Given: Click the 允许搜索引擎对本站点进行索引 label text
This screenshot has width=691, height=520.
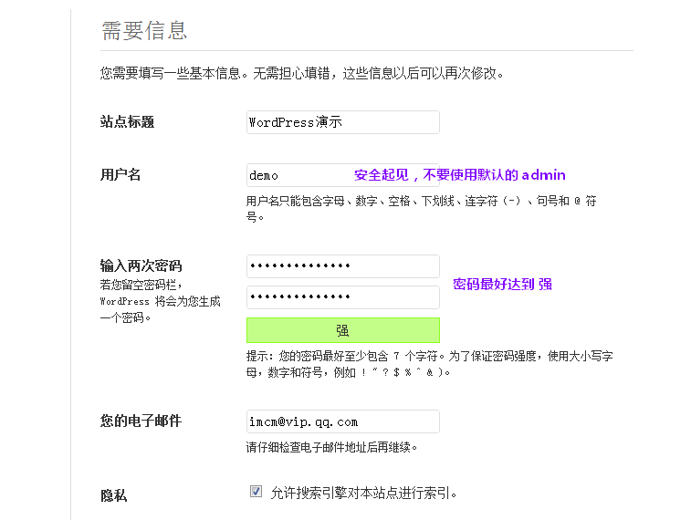Looking at the screenshot, I should click(363, 493).
